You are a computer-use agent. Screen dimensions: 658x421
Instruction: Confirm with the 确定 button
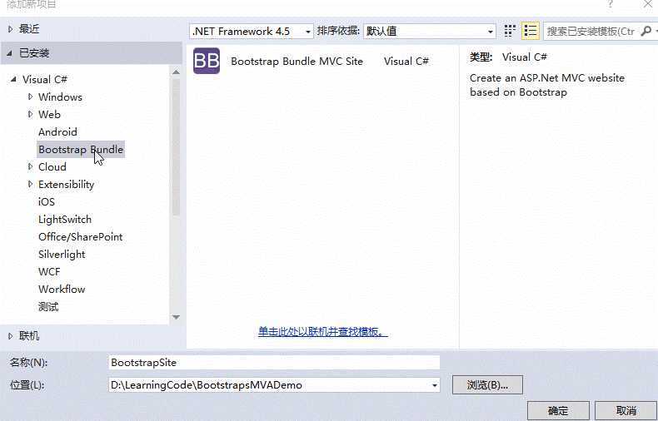coord(558,410)
